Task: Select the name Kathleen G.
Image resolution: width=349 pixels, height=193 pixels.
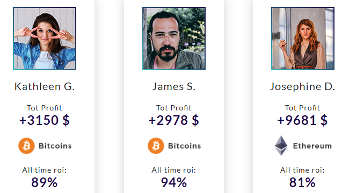Action: pos(45,86)
